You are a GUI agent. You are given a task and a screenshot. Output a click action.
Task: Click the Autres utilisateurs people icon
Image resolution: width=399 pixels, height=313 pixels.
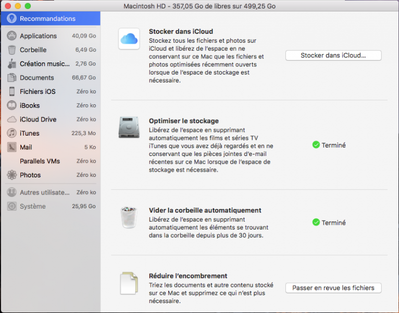(11, 192)
